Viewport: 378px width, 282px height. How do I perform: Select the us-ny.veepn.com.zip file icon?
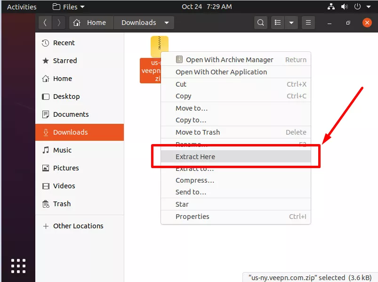pyautogui.click(x=160, y=46)
